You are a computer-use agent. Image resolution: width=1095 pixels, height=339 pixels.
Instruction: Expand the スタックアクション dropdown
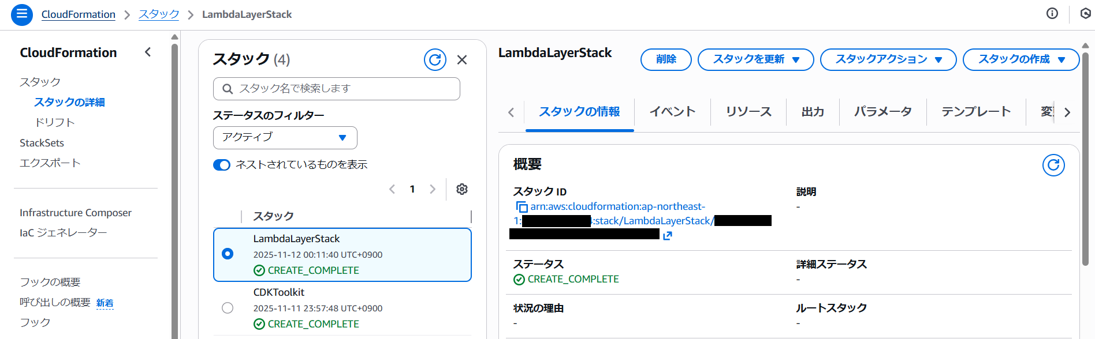tap(888, 59)
